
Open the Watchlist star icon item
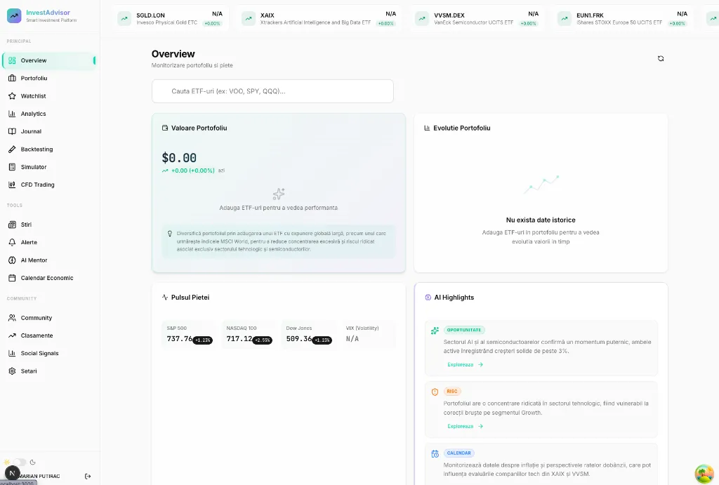coord(13,96)
